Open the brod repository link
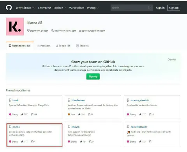 point(15,100)
